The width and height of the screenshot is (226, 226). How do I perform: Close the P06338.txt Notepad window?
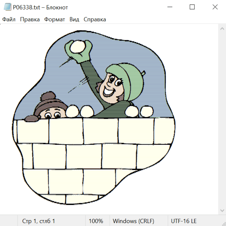(x=215, y=7)
